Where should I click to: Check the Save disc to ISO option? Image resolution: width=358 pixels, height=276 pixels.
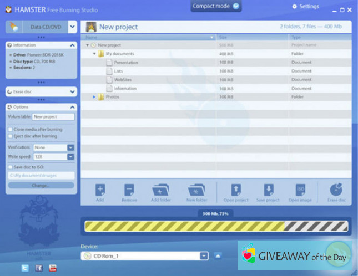point(10,167)
